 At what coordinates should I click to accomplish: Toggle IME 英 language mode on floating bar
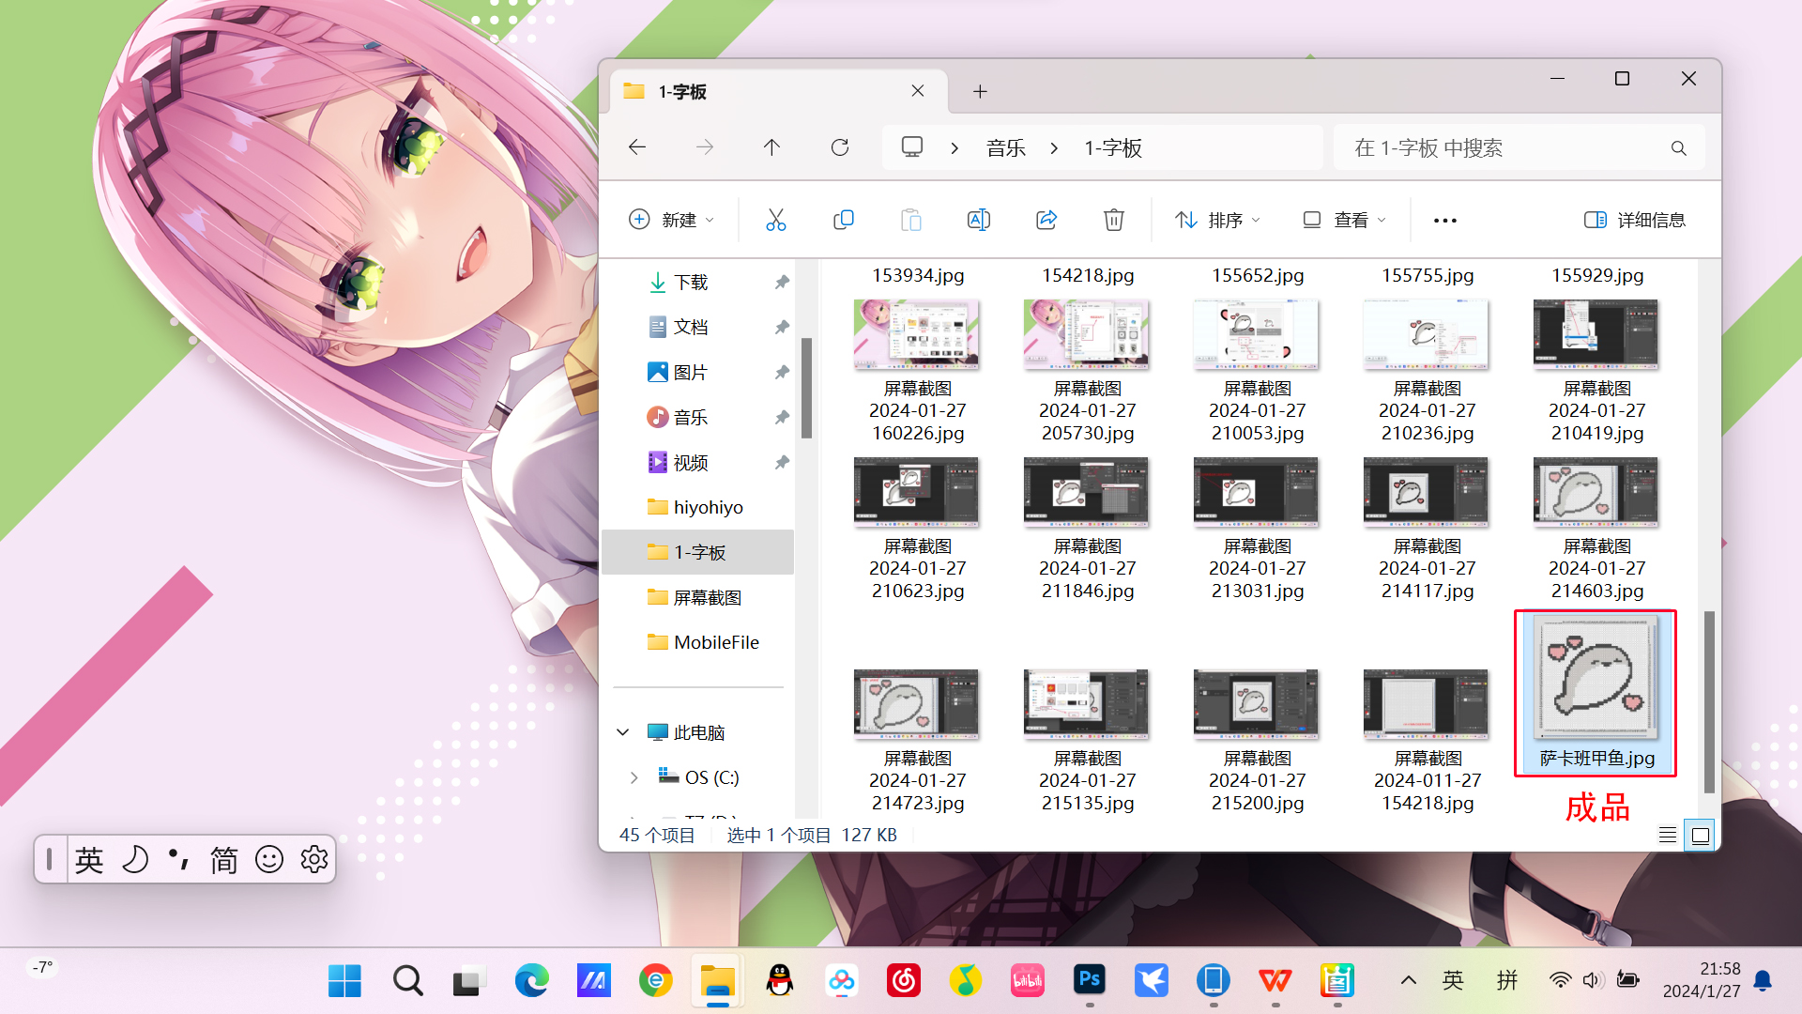(x=89, y=859)
